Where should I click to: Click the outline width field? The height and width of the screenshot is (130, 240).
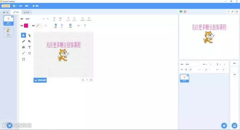point(46,26)
